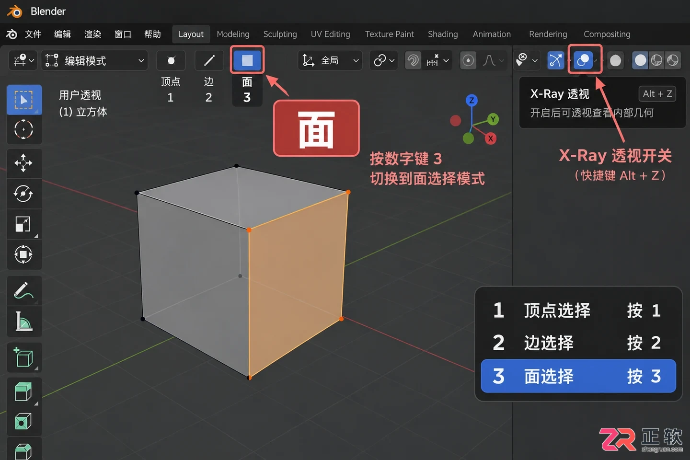Open the 帮助 menu

(x=152, y=34)
